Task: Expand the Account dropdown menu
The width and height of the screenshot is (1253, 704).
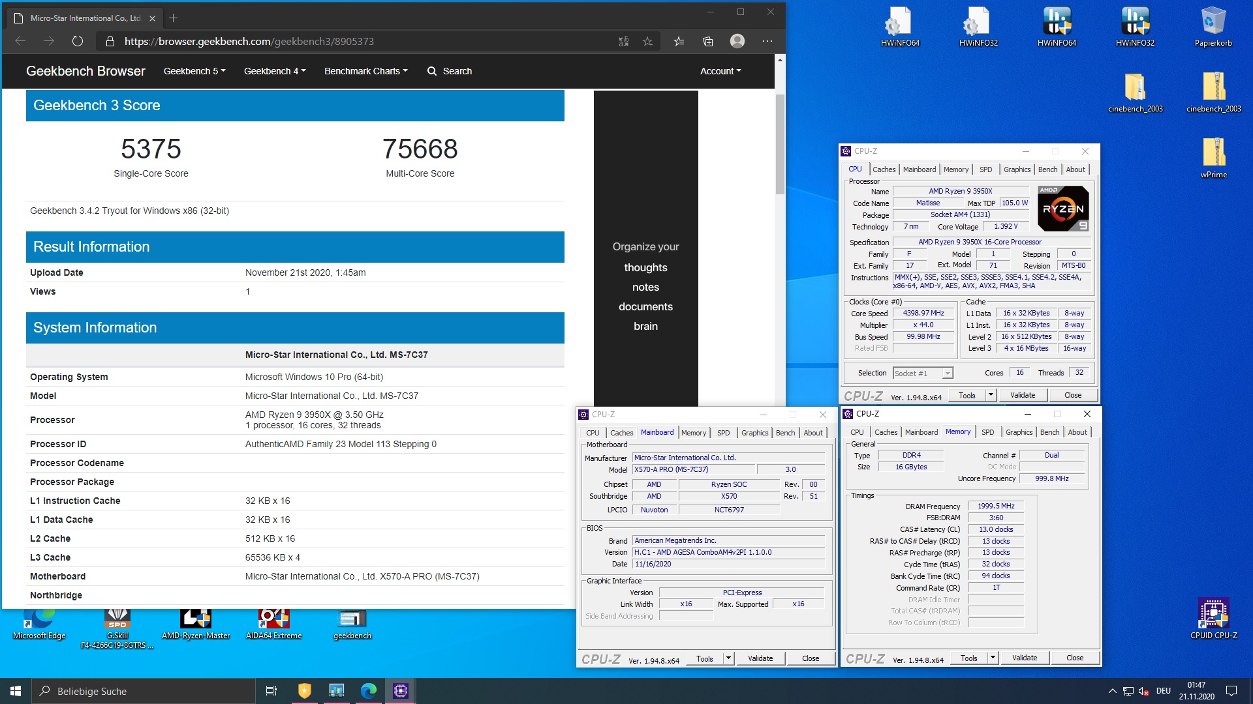Action: [720, 71]
